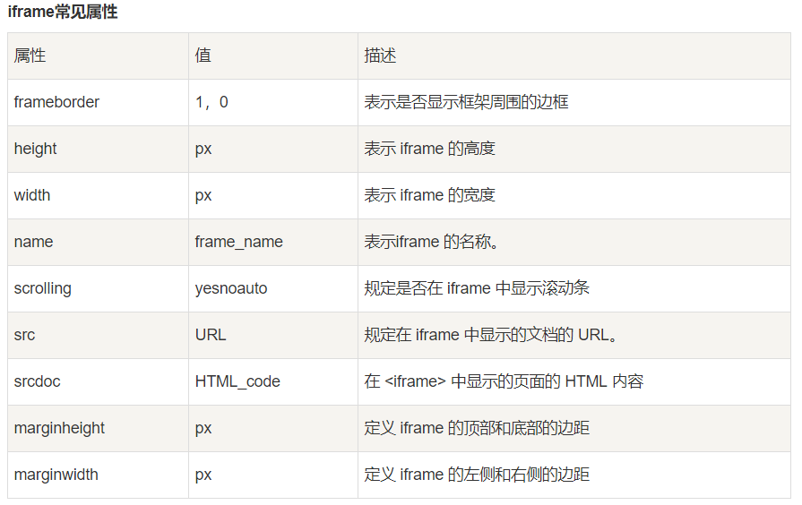Select the name attribute cell
Image resolution: width=802 pixels, height=505 pixels.
point(33,242)
